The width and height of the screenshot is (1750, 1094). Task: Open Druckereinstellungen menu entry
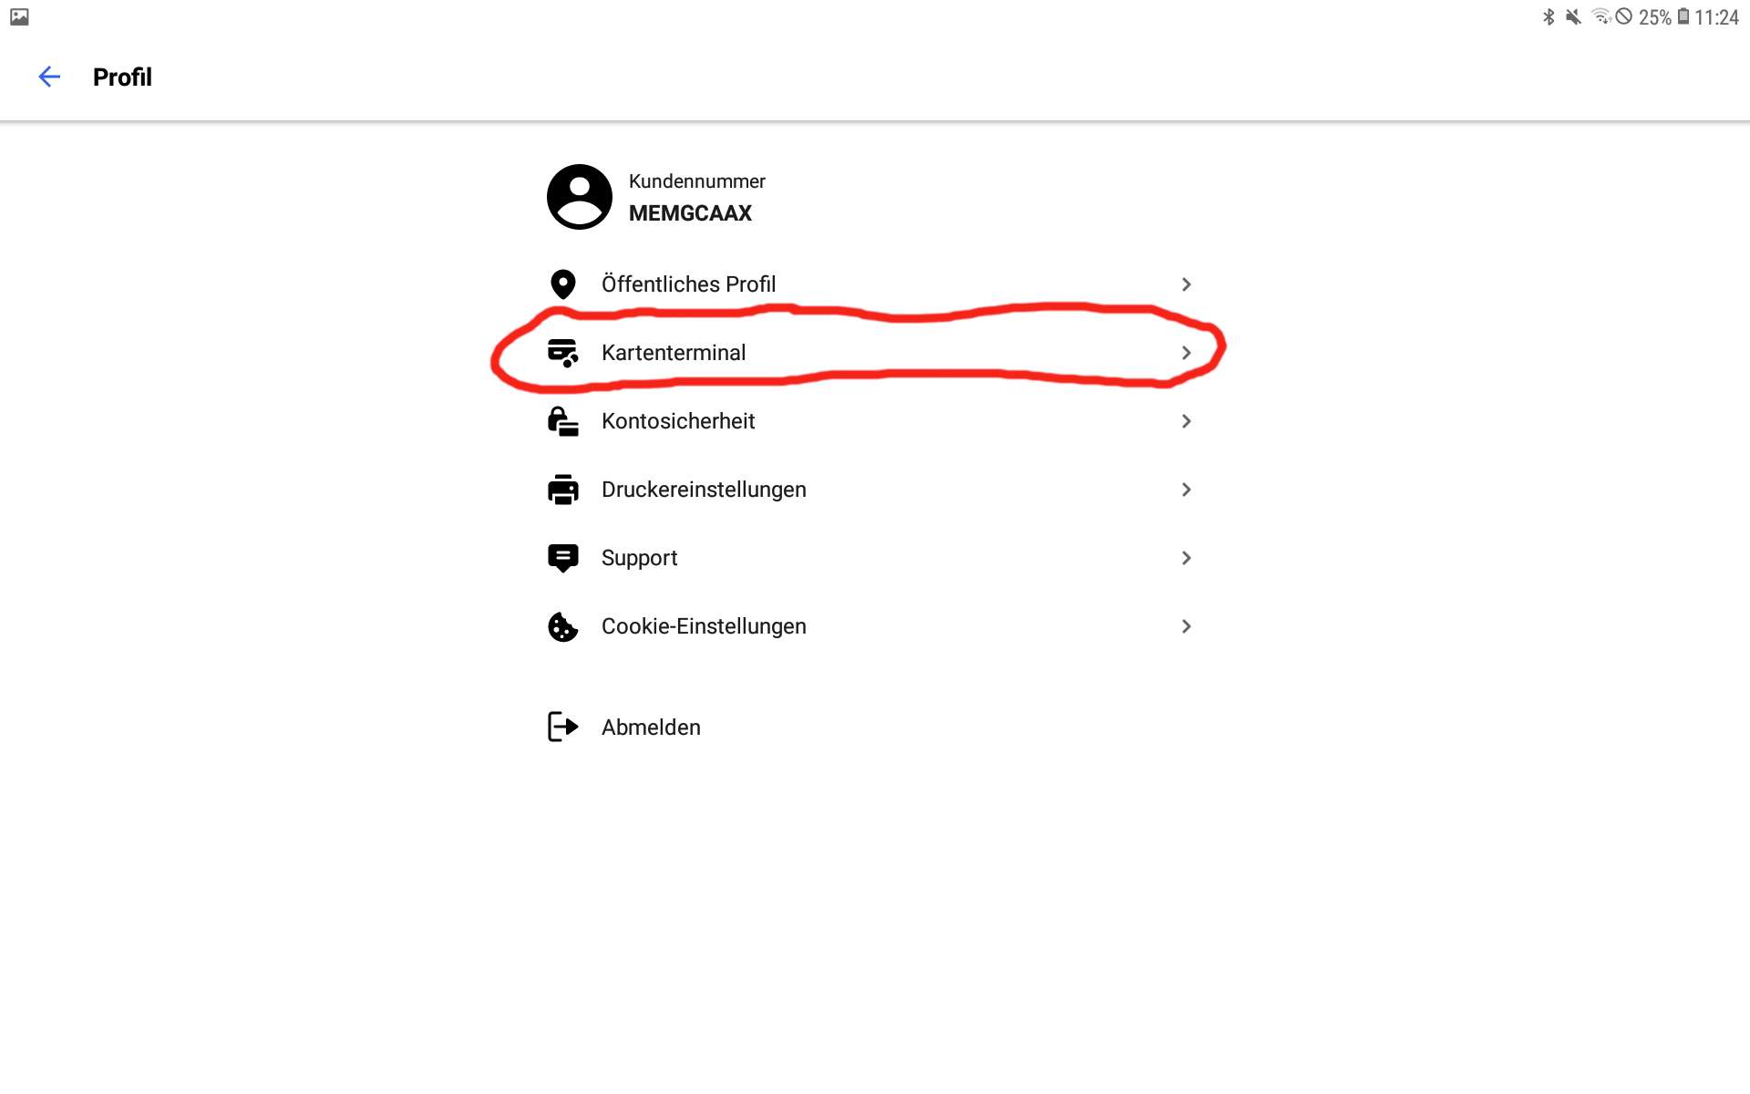(x=704, y=490)
